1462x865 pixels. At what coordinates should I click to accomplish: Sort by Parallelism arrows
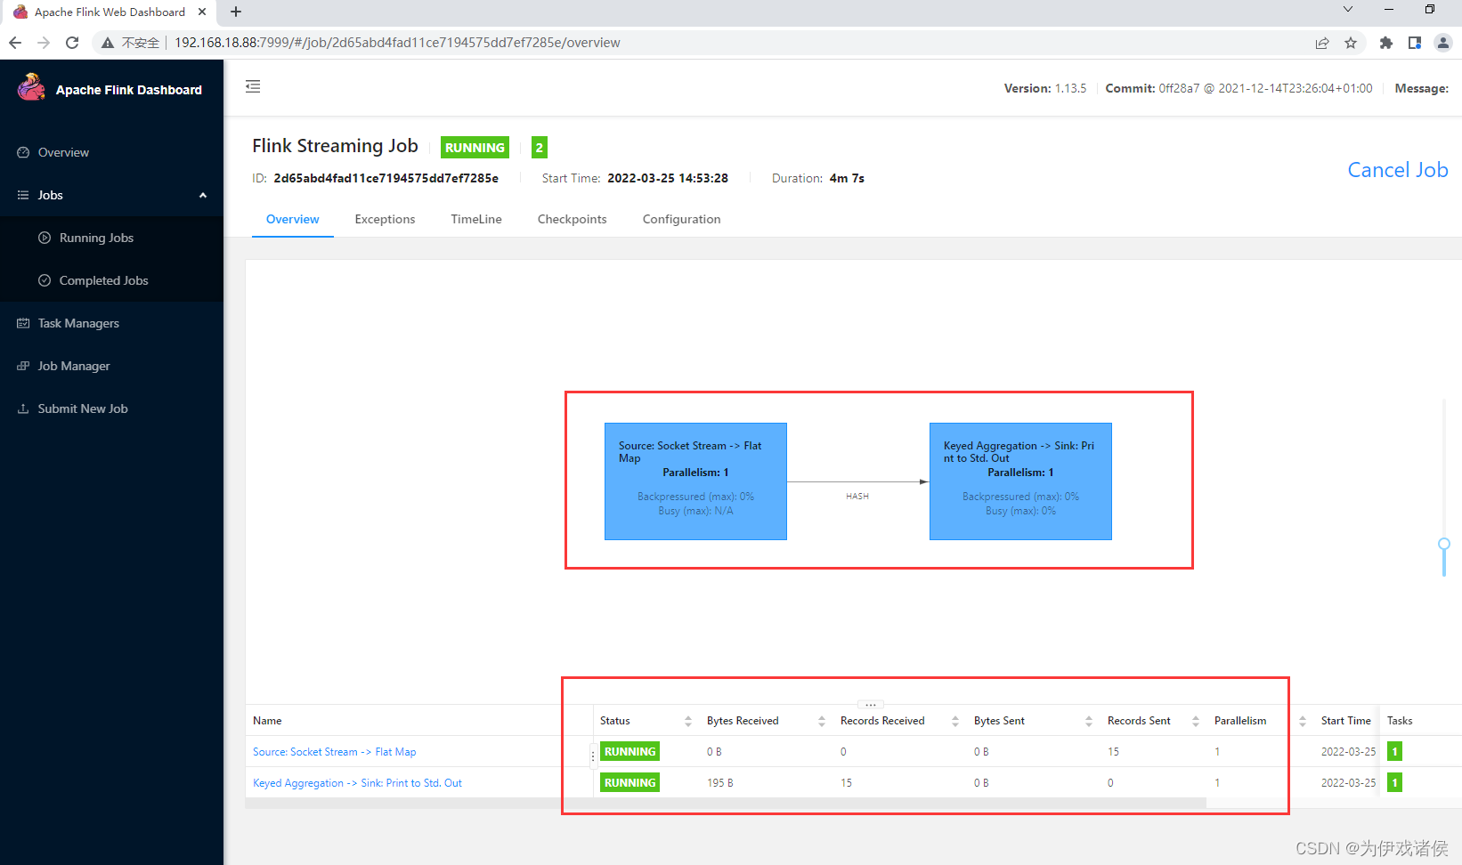point(1303,721)
